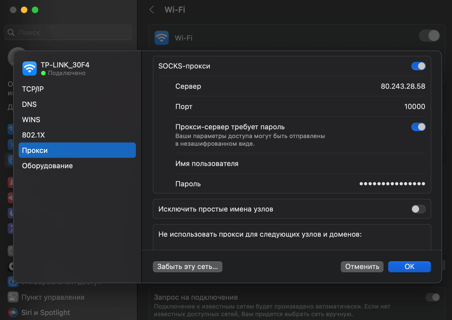Toggle the SOCKS-прокси switch off
452x320 pixels.
[418, 66]
